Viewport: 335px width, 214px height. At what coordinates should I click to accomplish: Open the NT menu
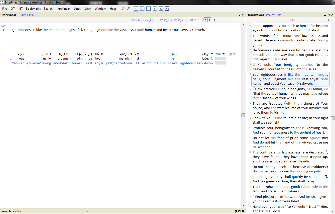click(x=21, y=9)
